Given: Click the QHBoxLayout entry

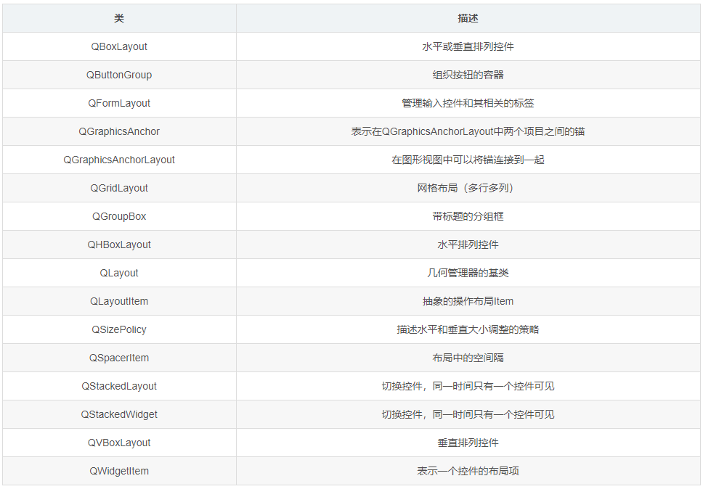Looking at the screenshot, I should pyautogui.click(x=119, y=244).
